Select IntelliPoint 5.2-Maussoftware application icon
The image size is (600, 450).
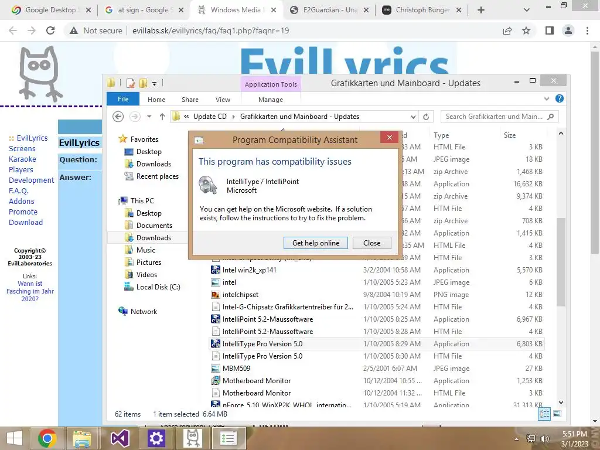click(x=216, y=319)
